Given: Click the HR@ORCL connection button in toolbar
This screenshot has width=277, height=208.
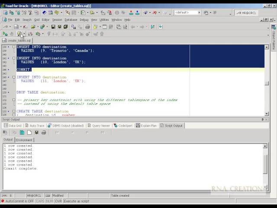Looking at the screenshot, I should coord(246,13).
